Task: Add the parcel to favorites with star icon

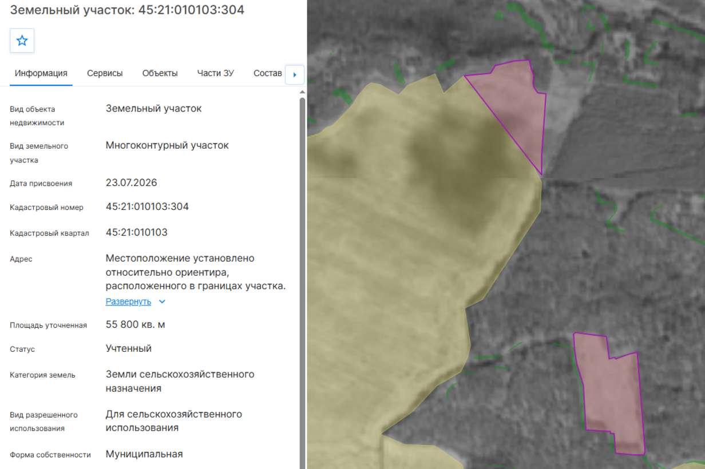Action: (x=22, y=41)
